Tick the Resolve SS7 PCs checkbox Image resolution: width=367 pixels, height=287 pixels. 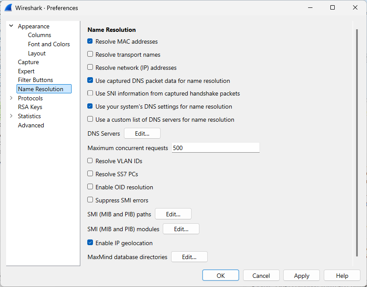[x=90, y=174]
